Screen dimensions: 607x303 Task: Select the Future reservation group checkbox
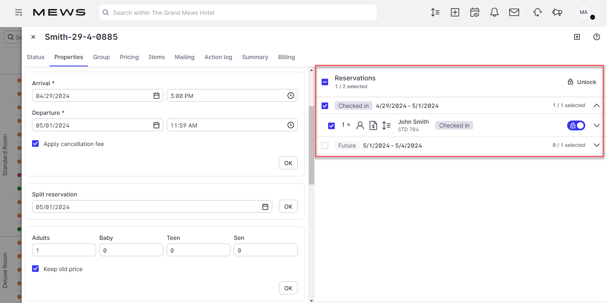coord(325,146)
